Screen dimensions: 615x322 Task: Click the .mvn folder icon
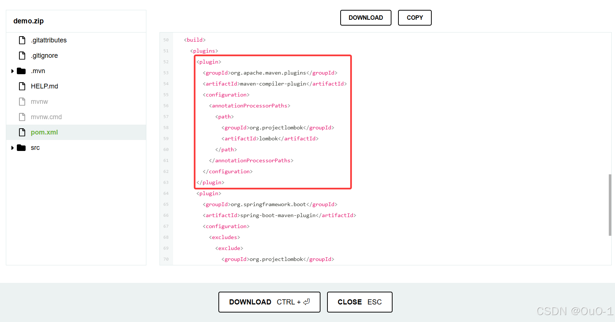[21, 71]
